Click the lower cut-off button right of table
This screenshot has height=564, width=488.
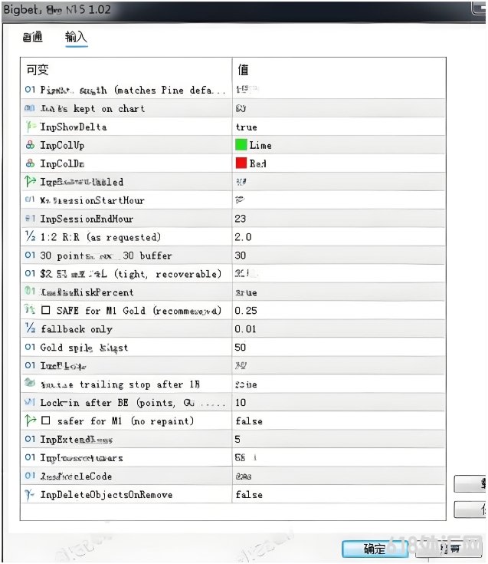click(470, 509)
